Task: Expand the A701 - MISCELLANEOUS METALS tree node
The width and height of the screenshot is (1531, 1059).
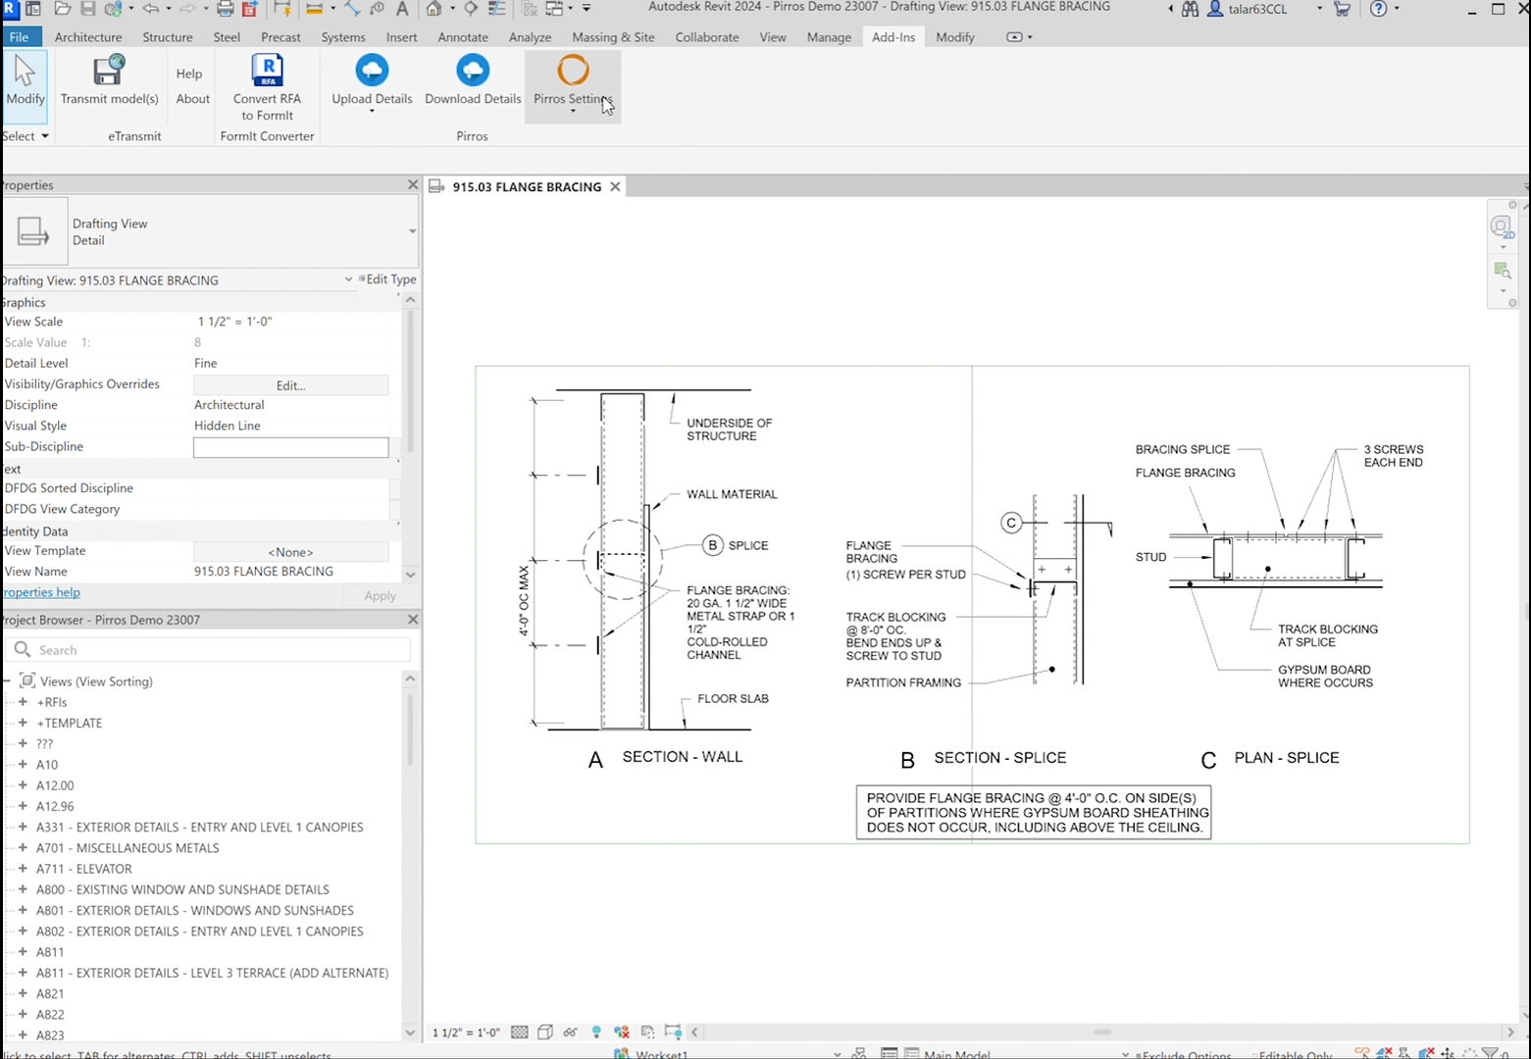Action: click(x=23, y=848)
